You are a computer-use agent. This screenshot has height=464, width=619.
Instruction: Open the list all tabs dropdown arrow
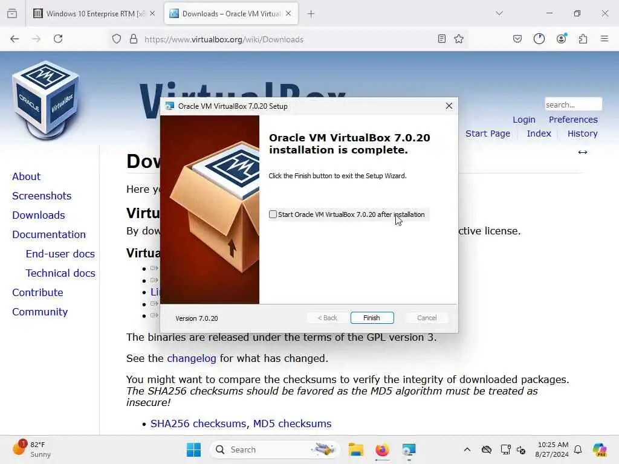click(499, 13)
